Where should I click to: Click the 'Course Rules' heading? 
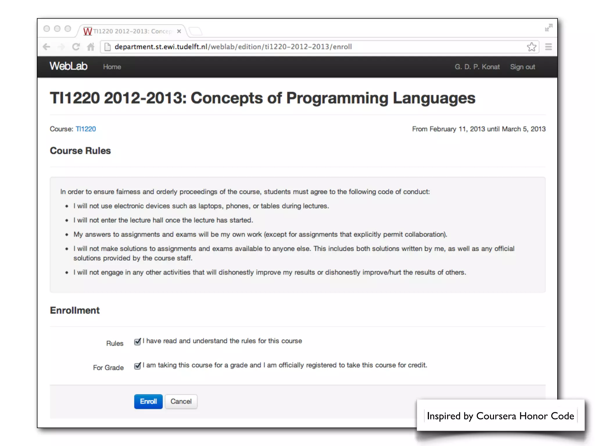(80, 151)
